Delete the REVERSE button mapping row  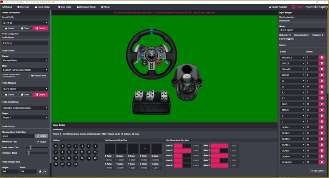click(x=322, y=162)
